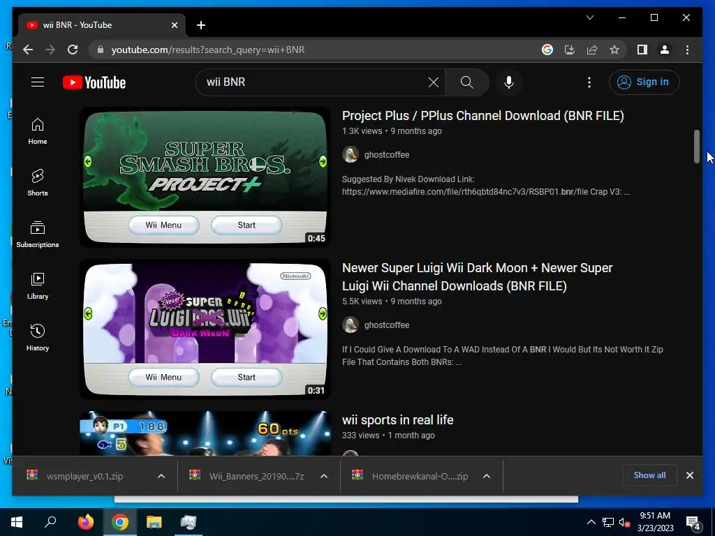View site information lock icon
This screenshot has width=715, height=536.
(101, 50)
